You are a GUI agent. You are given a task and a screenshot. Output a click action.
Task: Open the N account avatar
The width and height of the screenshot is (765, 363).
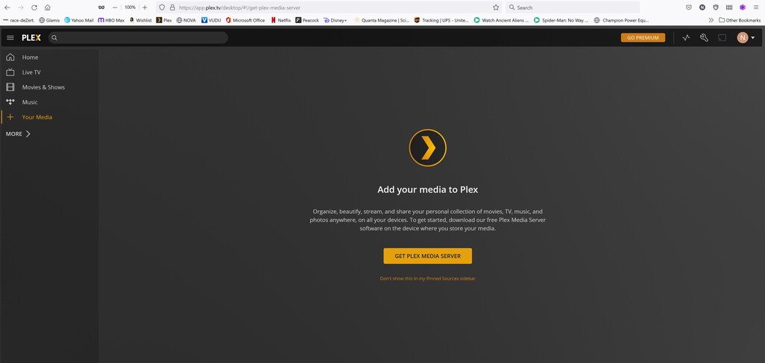click(x=743, y=37)
